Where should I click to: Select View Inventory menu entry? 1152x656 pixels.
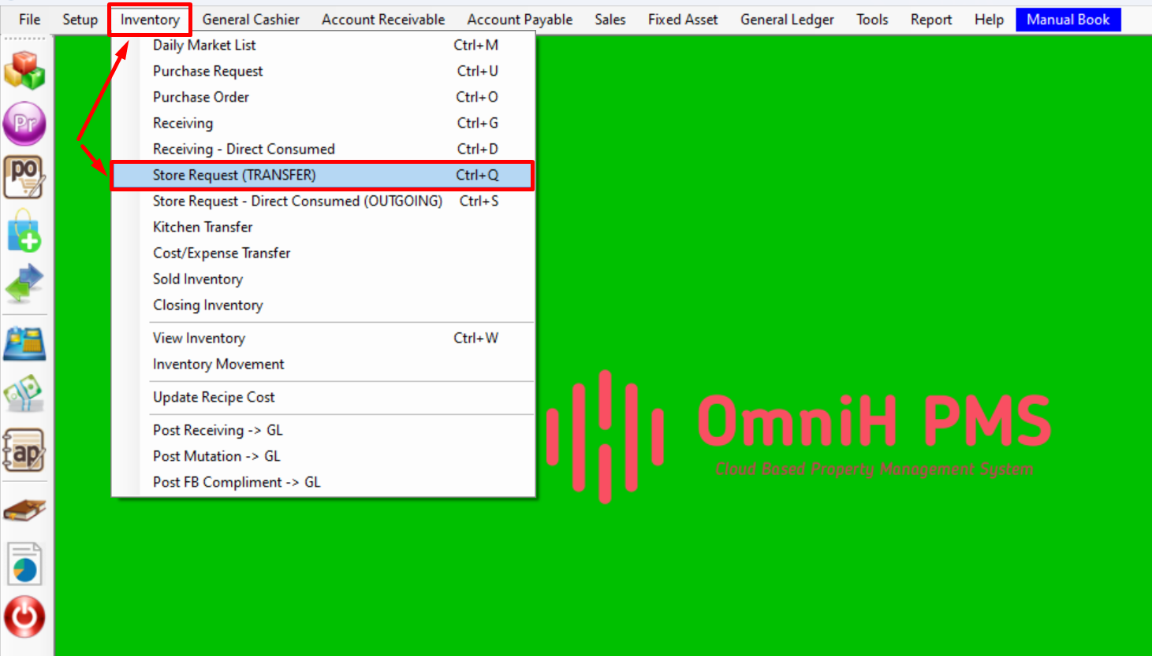pos(323,338)
